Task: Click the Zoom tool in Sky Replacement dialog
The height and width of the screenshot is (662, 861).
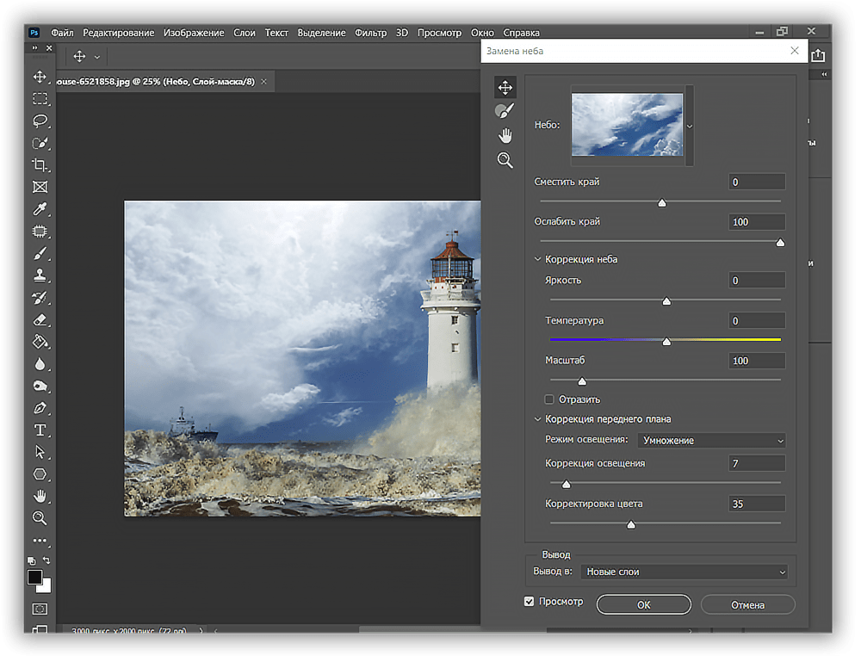Action: coord(505,160)
